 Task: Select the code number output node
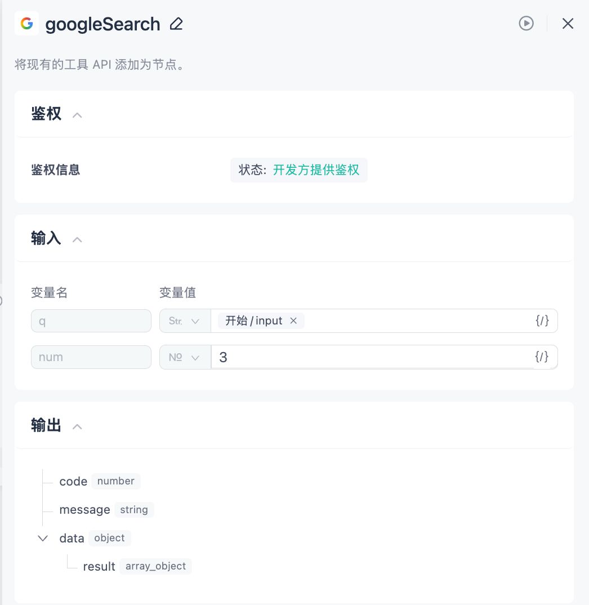pyautogui.click(x=73, y=481)
